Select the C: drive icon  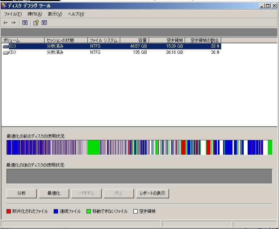pyautogui.click(x=6, y=46)
